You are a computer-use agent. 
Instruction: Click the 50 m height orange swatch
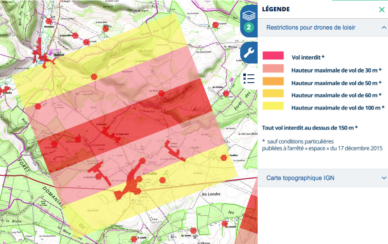pyautogui.click(x=273, y=81)
